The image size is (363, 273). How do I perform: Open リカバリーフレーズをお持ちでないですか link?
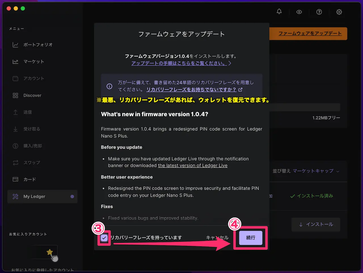point(191,89)
